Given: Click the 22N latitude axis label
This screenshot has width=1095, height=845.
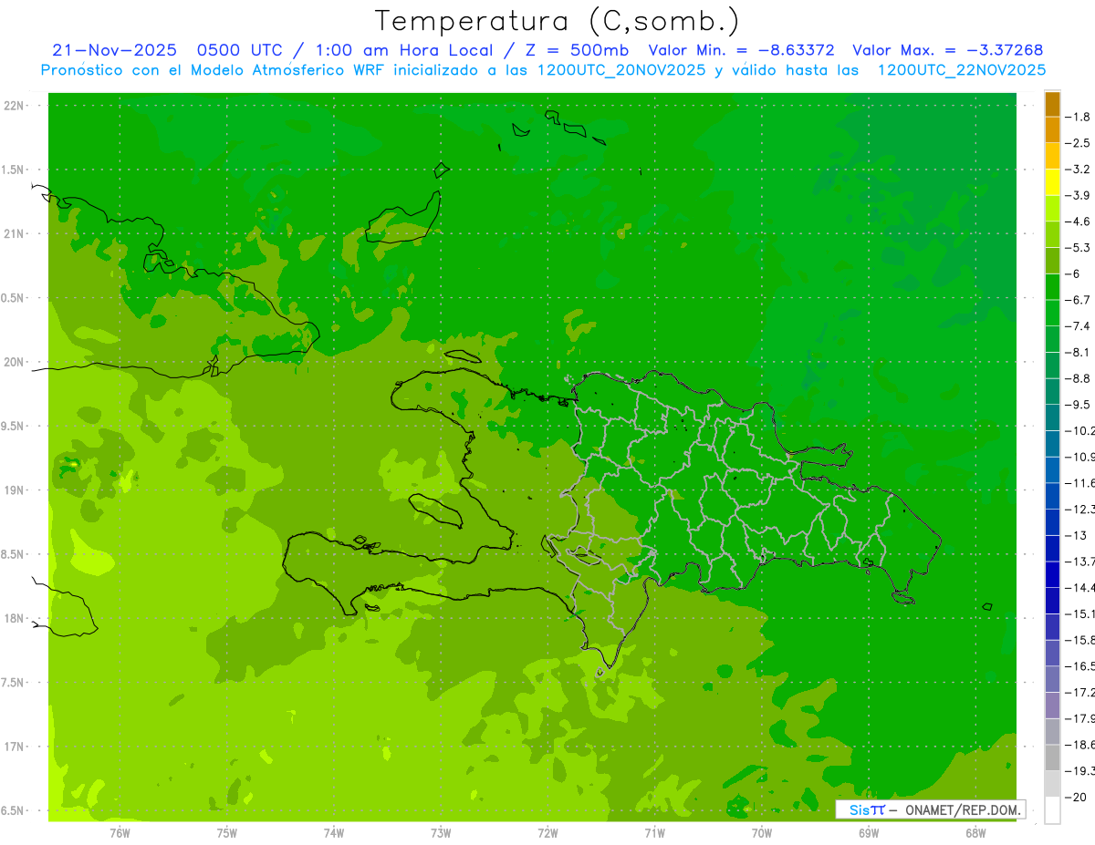Looking at the screenshot, I should point(16,106).
